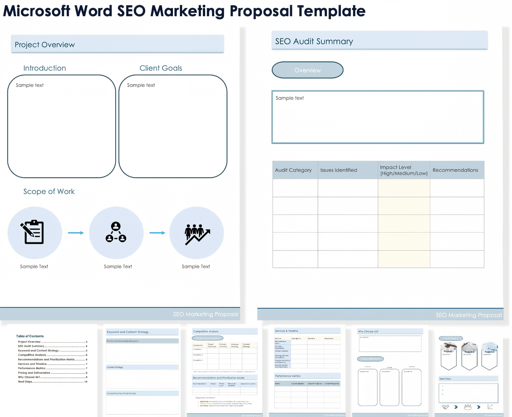Open the Pricing and Deliverables contents entry

coord(53,373)
